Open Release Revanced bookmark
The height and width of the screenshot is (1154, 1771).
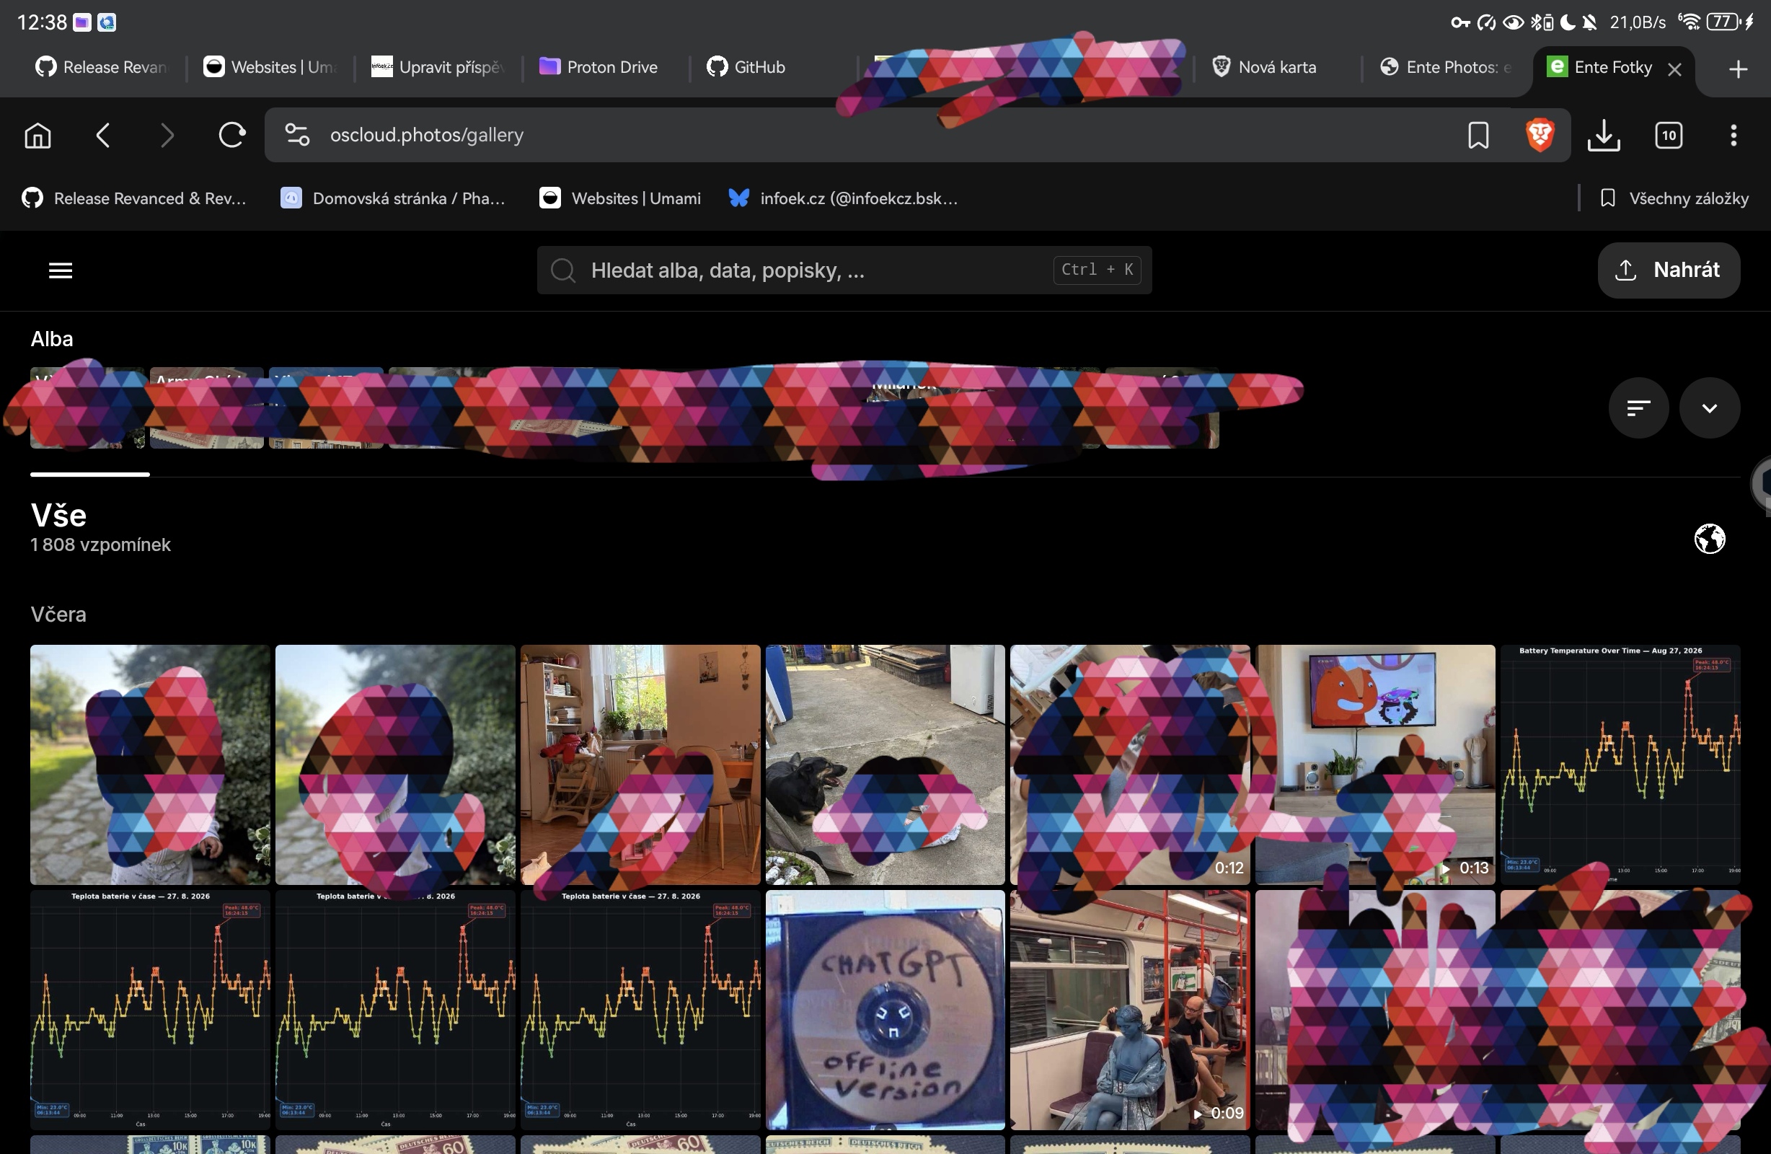(x=134, y=198)
